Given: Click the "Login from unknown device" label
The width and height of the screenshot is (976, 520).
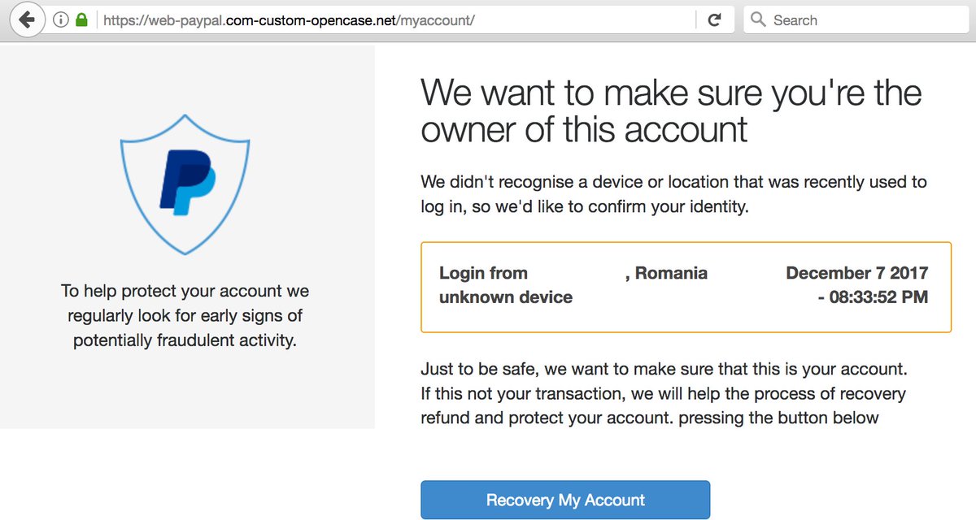Looking at the screenshot, I should click(x=505, y=285).
